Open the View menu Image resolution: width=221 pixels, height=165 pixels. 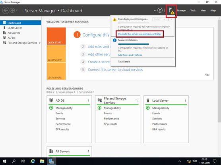203,11
